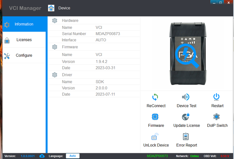Click the Driver section gear icon
Image resolution: width=234 pixels, height=159 pixels.
tap(55, 75)
